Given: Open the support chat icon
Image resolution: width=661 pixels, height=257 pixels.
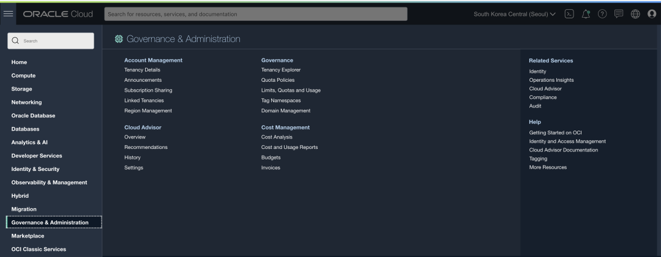Looking at the screenshot, I should point(618,14).
